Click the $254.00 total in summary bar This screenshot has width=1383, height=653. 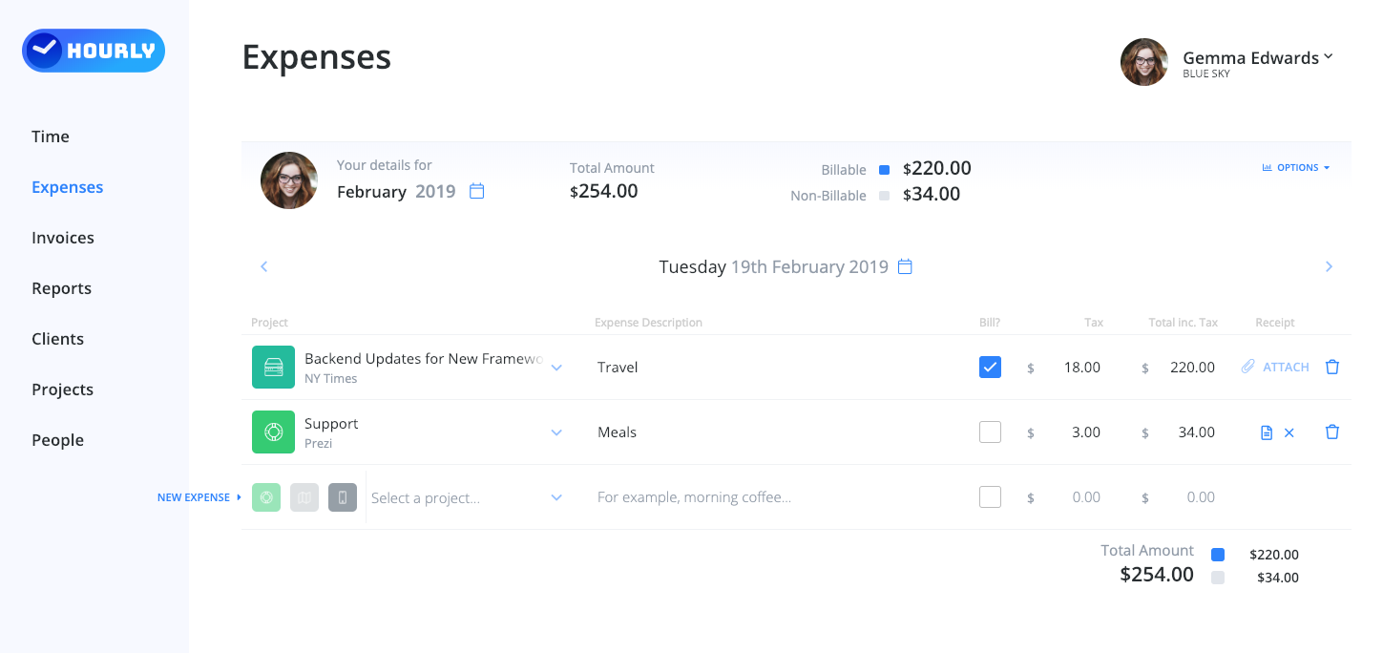pos(604,191)
